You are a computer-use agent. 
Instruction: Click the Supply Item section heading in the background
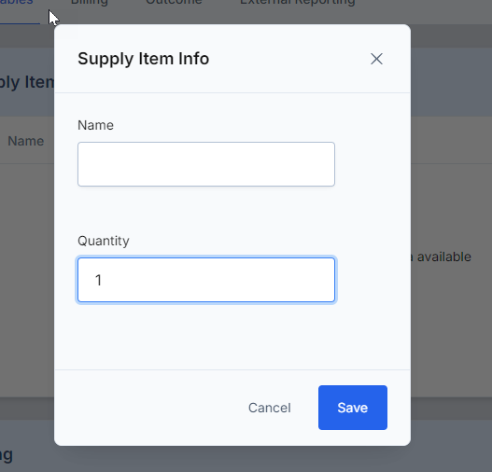click(27, 82)
